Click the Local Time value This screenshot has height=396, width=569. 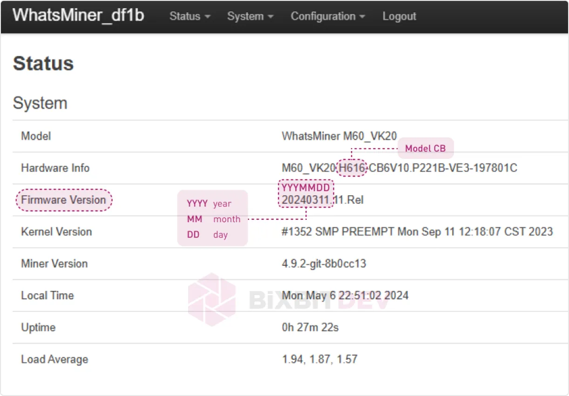(345, 296)
